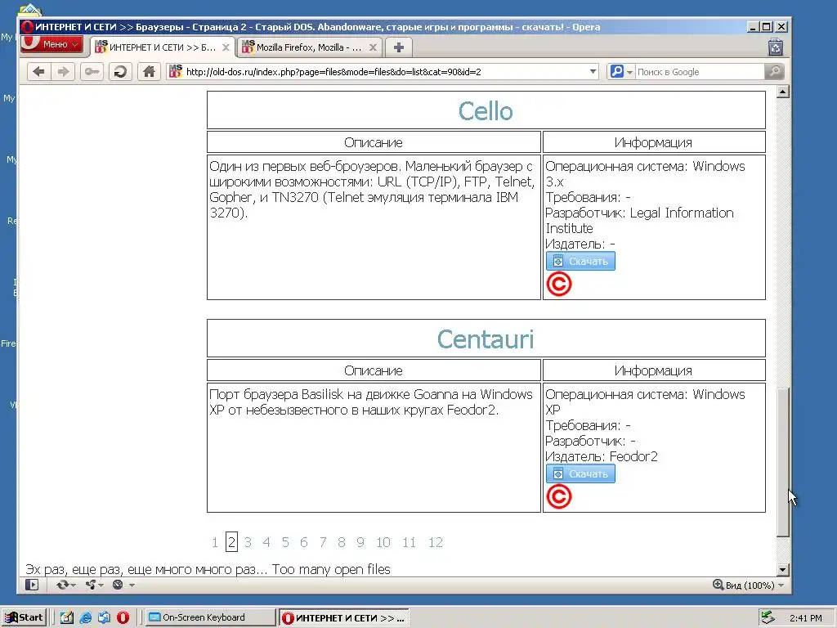Viewport: 837px width, 628px height.
Task: Go to pagination page 4
Action: point(266,542)
